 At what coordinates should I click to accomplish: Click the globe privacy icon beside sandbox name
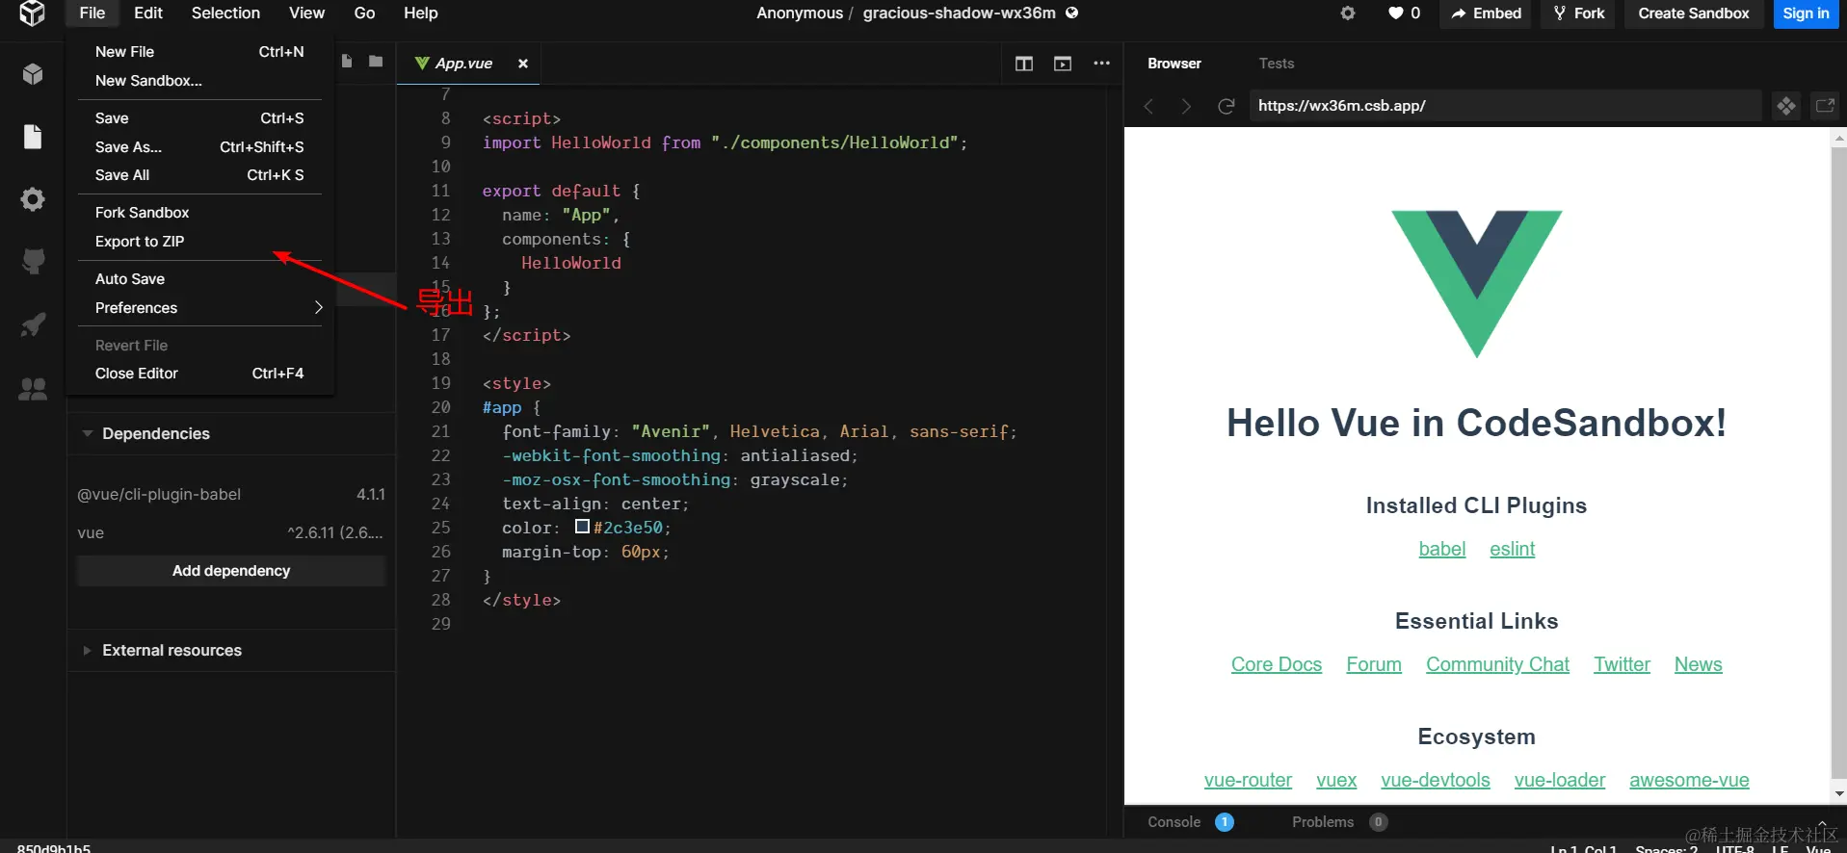[1071, 13]
